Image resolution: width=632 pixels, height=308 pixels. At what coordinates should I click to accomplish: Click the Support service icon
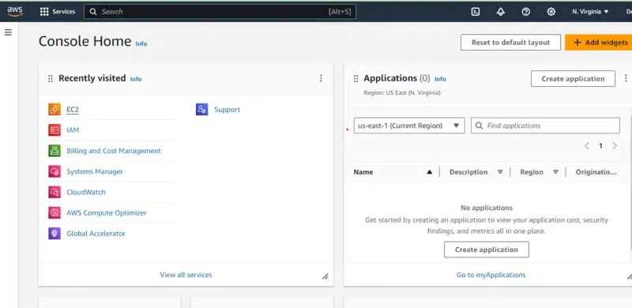[x=202, y=109]
